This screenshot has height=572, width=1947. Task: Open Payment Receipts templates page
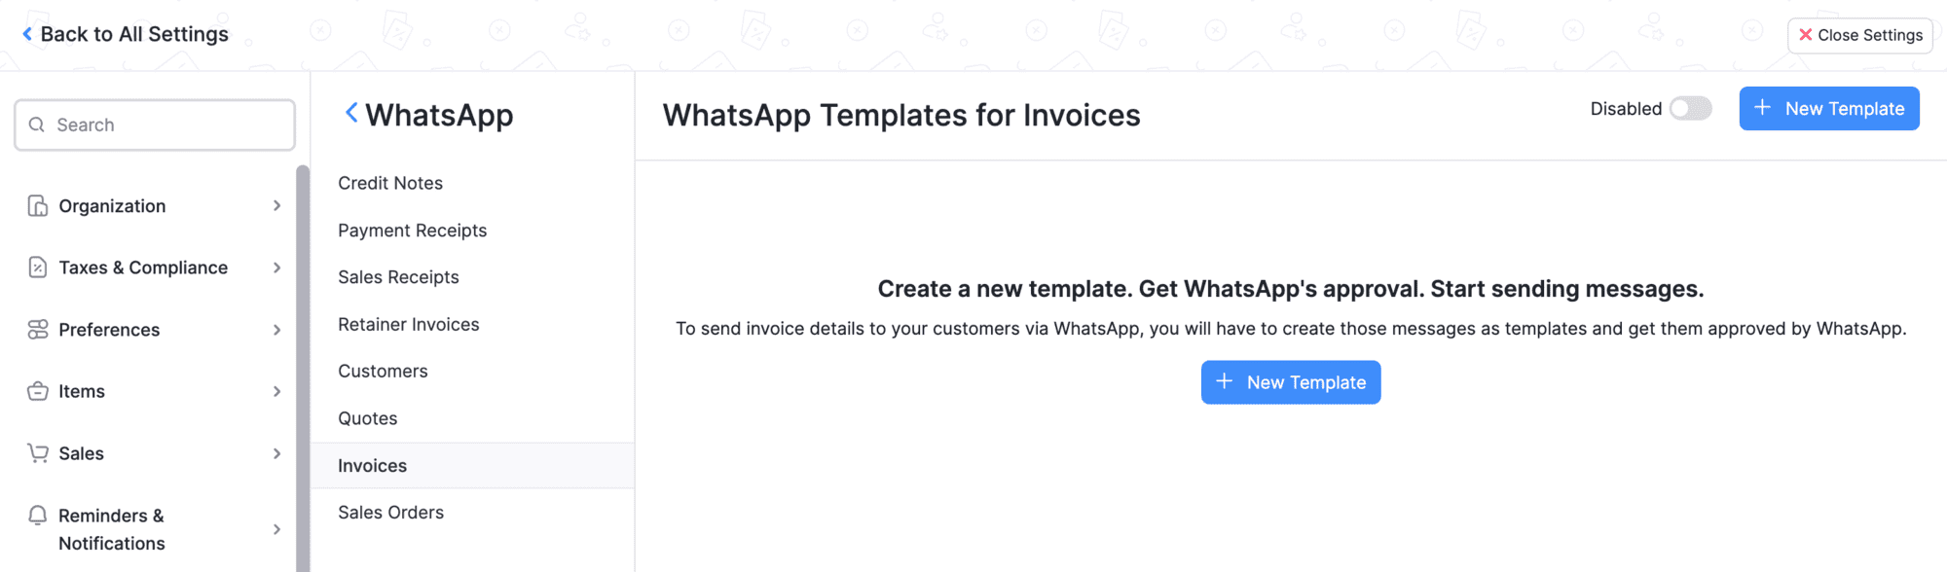coord(412,231)
